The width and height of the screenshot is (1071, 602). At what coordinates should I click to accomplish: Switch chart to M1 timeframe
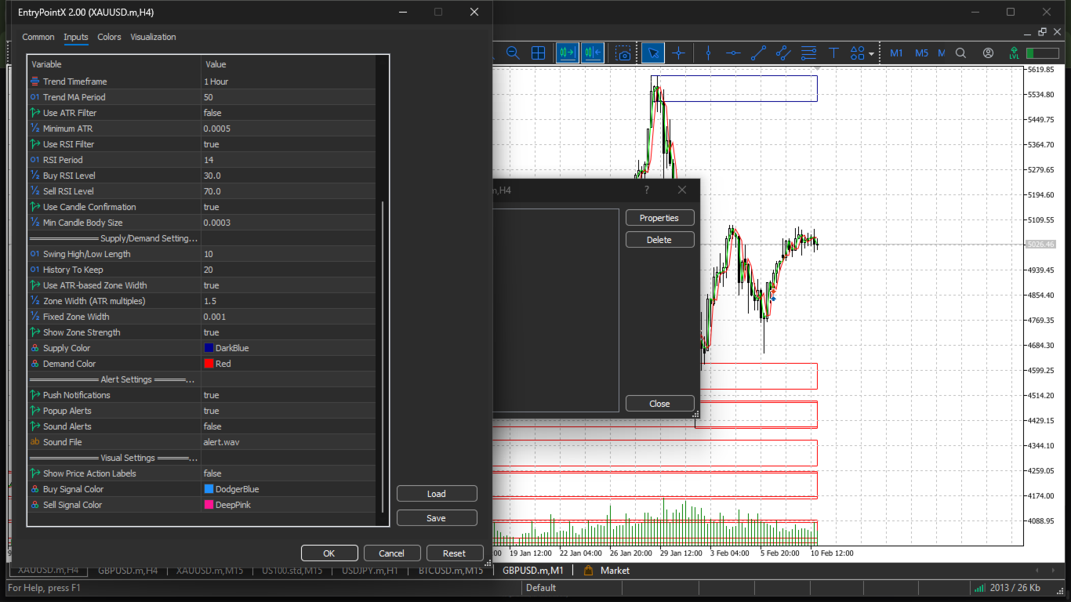pyautogui.click(x=896, y=53)
